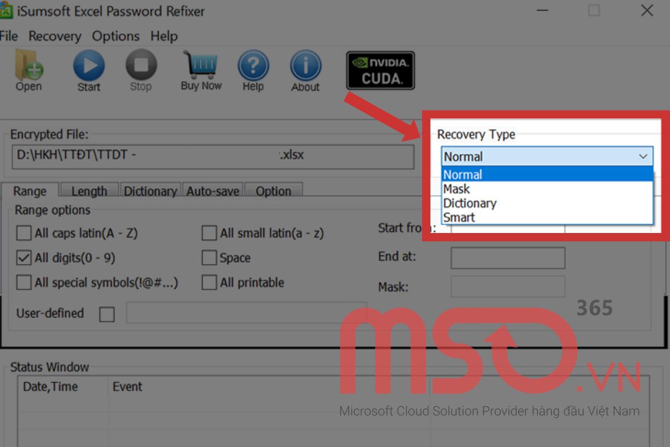Screen dimensions: 670x447
Task: Show About information from toolbar
Action: [x=305, y=71]
